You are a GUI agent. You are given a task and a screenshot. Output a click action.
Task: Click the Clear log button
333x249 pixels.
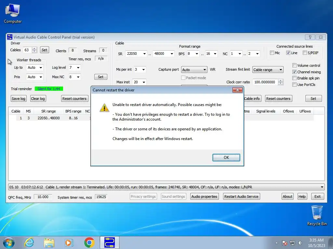pyautogui.click(x=38, y=99)
